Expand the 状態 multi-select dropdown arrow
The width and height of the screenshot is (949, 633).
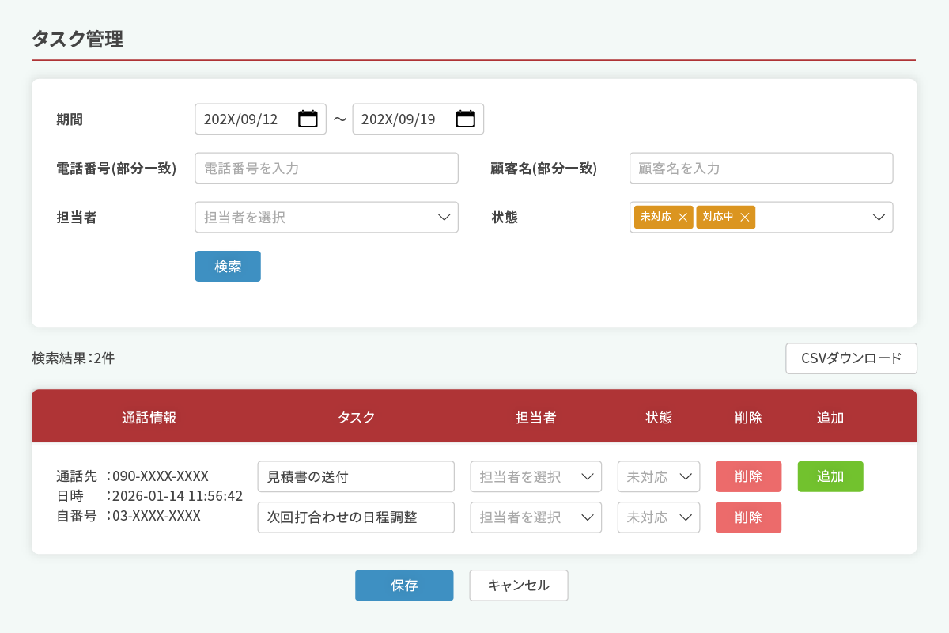pos(879,218)
